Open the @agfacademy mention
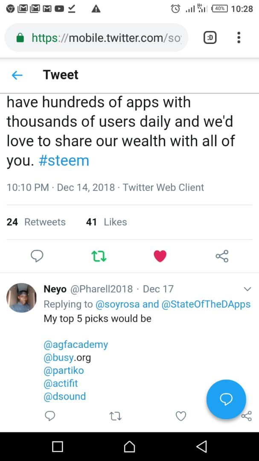259x461 pixels. coord(76,344)
